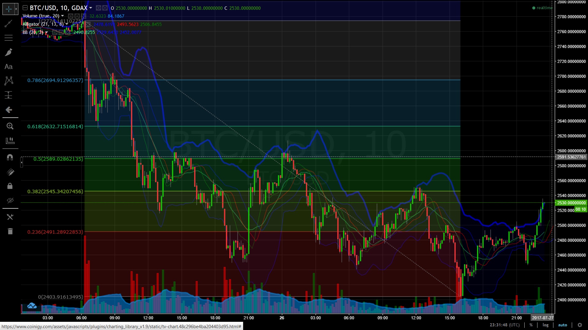Screen dimensions: 588x330
Task: Click the 2017-07-27 date marker on time axis
Action: pos(542,318)
